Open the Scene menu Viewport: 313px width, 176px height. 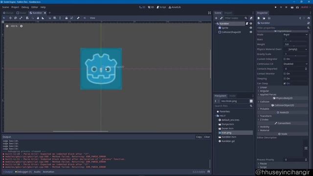point(5,7)
